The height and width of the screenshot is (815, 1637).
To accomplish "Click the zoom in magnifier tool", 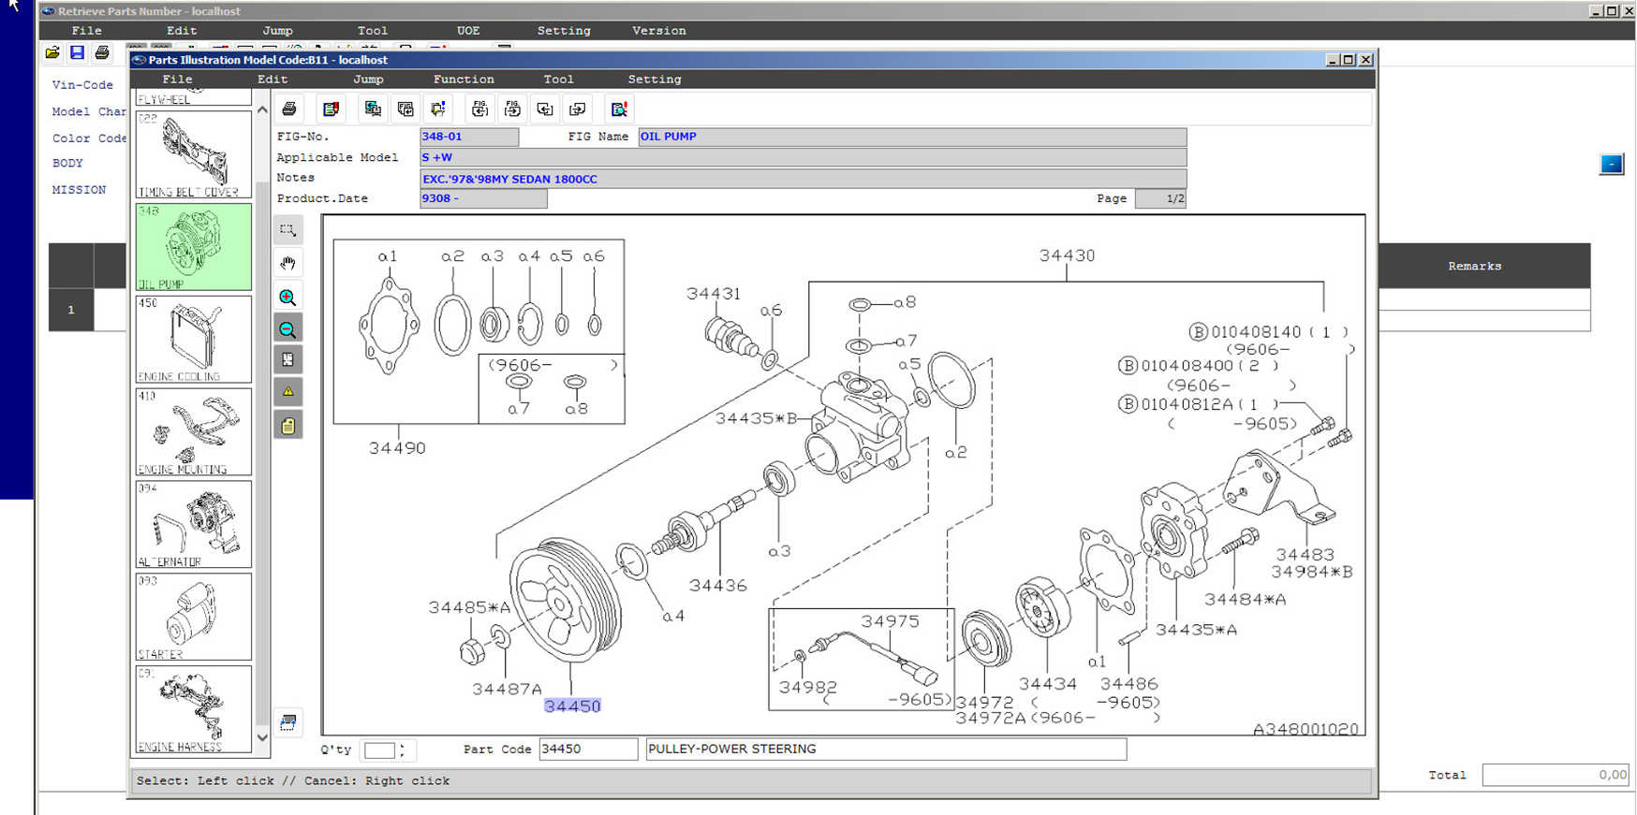I will click(x=288, y=298).
